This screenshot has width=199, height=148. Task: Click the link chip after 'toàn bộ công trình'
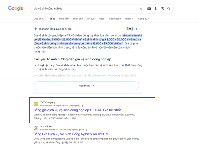pos(74,69)
